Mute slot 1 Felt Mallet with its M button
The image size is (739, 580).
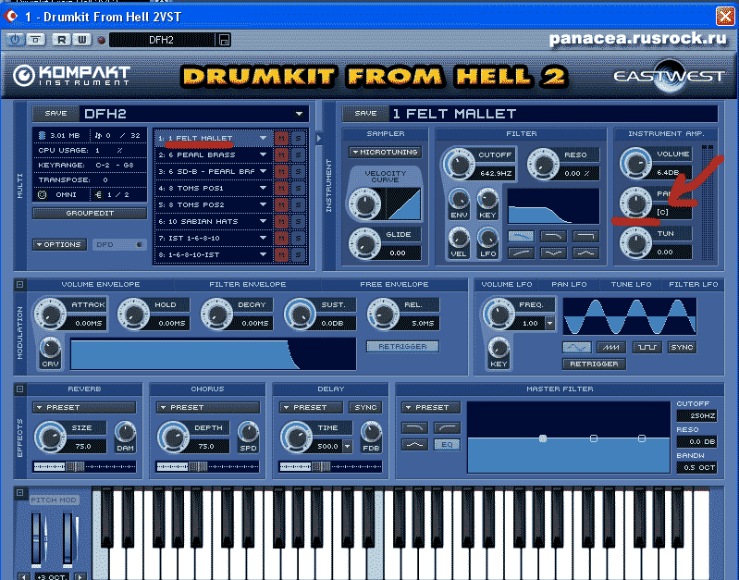tap(281, 138)
